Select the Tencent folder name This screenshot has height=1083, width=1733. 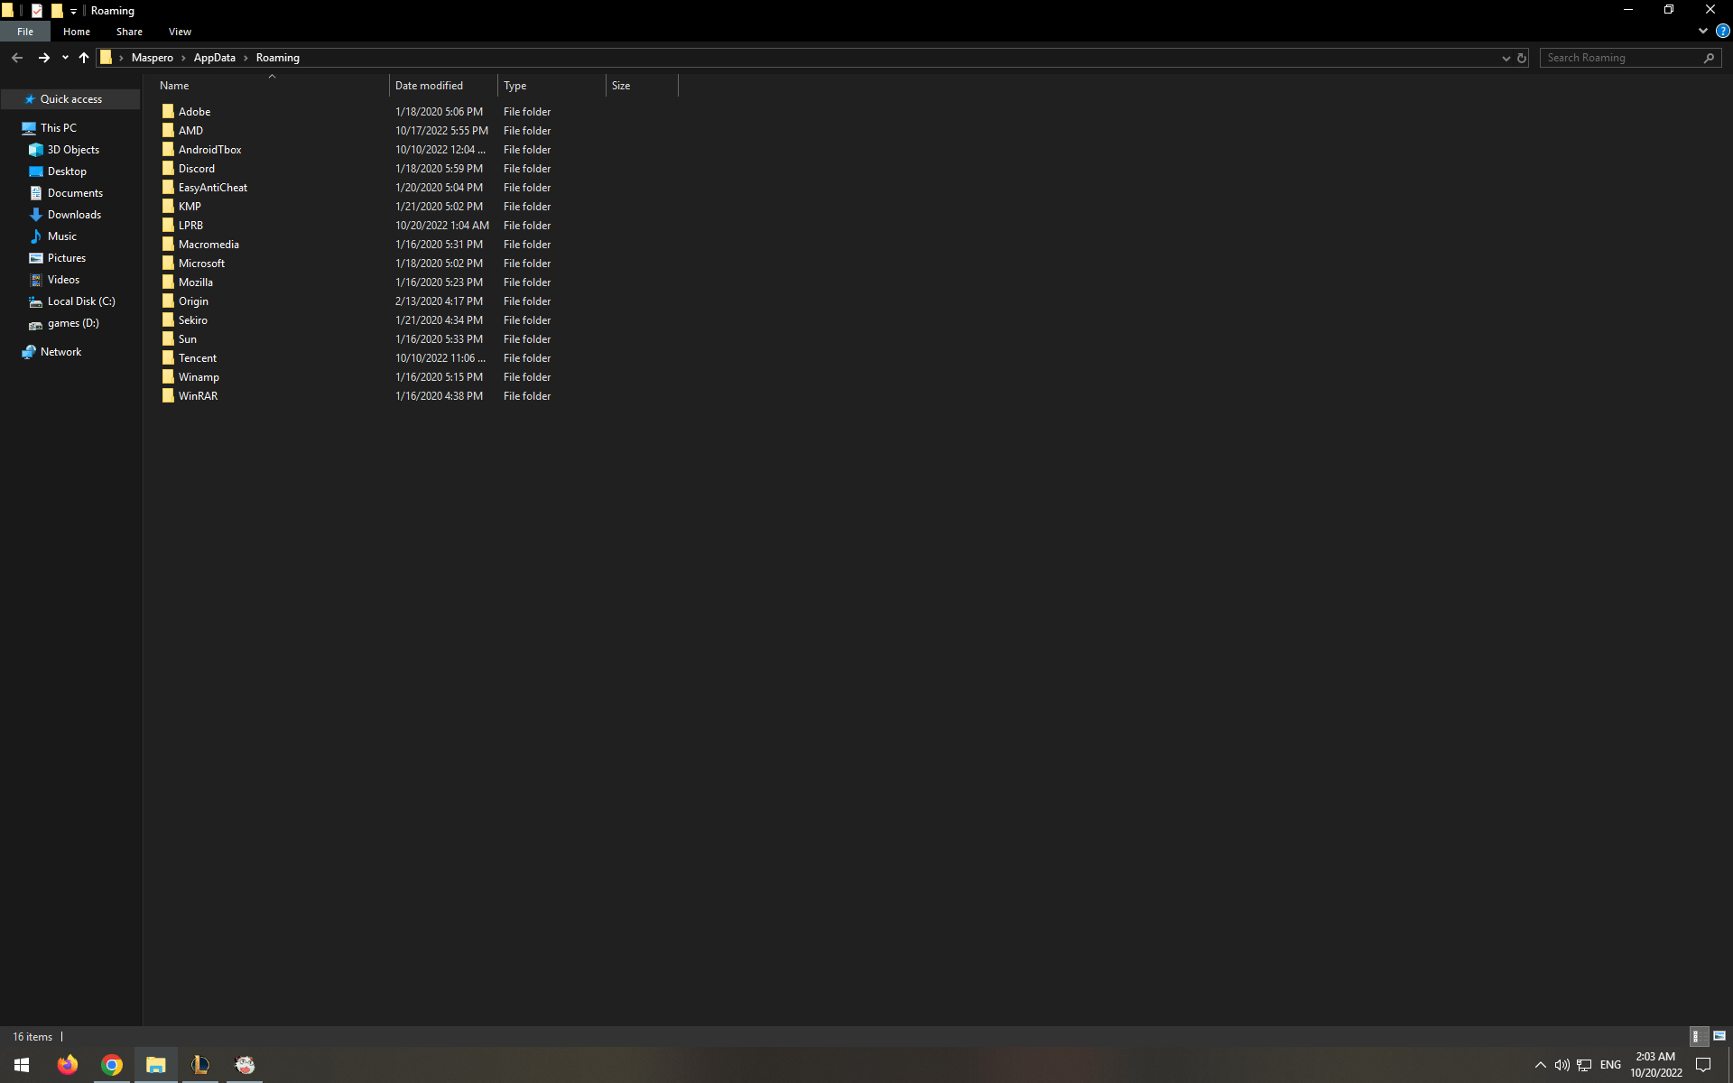198,358
